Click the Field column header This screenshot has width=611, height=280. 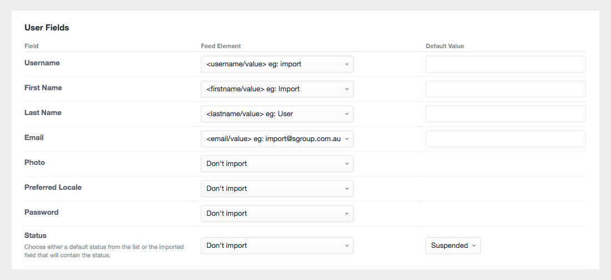point(32,46)
